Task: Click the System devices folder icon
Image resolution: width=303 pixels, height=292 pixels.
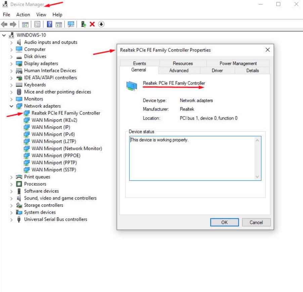Action: (x=19, y=212)
